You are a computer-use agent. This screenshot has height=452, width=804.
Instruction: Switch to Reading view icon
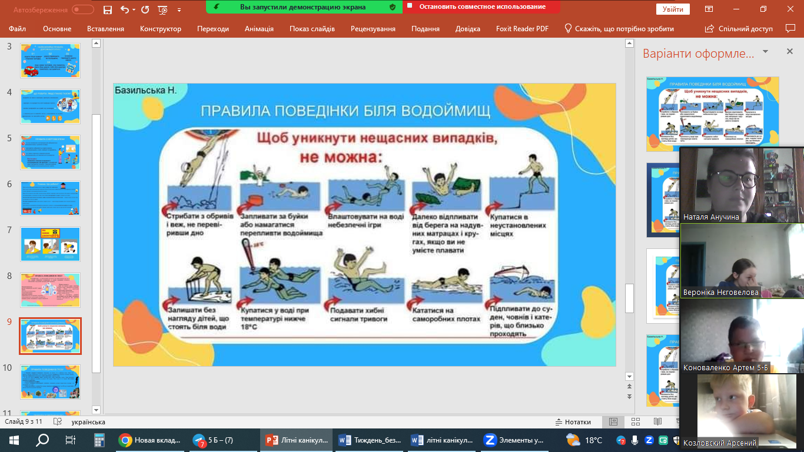tap(657, 422)
